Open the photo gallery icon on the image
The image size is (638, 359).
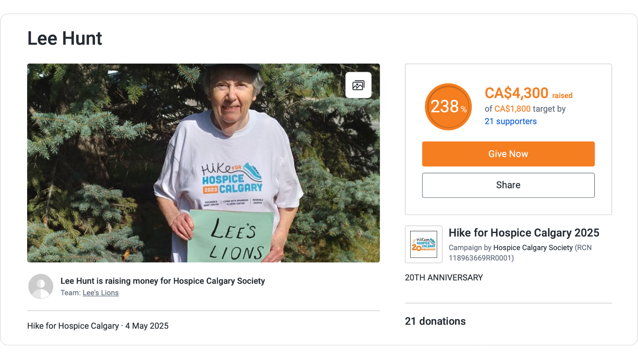point(358,85)
